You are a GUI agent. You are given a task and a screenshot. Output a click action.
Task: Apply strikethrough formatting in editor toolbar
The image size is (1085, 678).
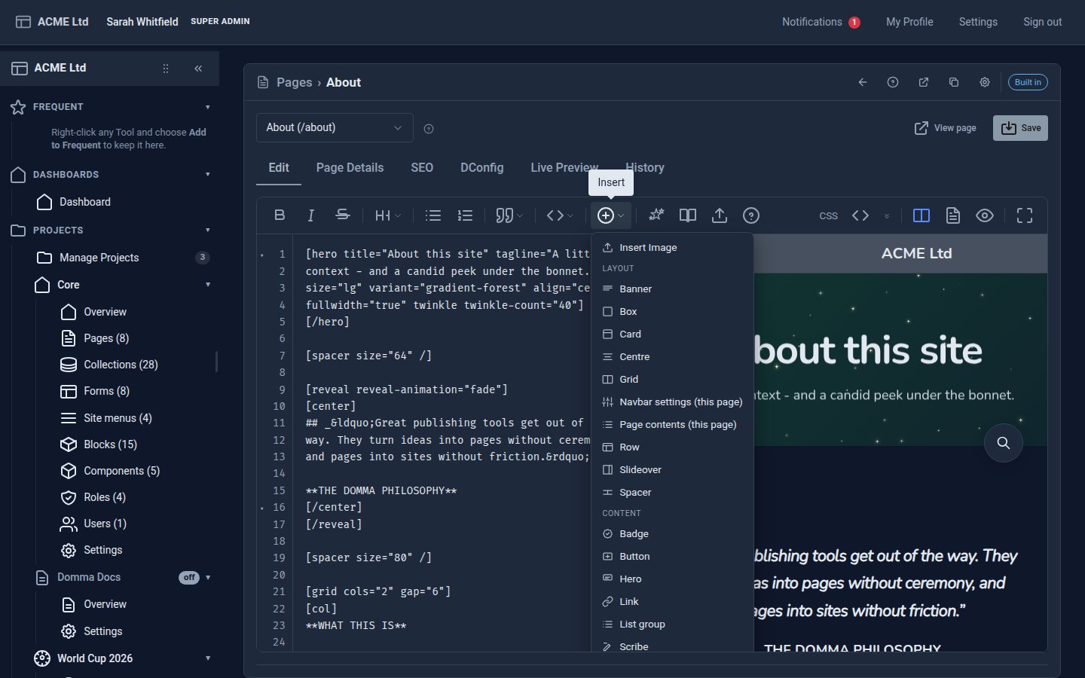tap(342, 215)
